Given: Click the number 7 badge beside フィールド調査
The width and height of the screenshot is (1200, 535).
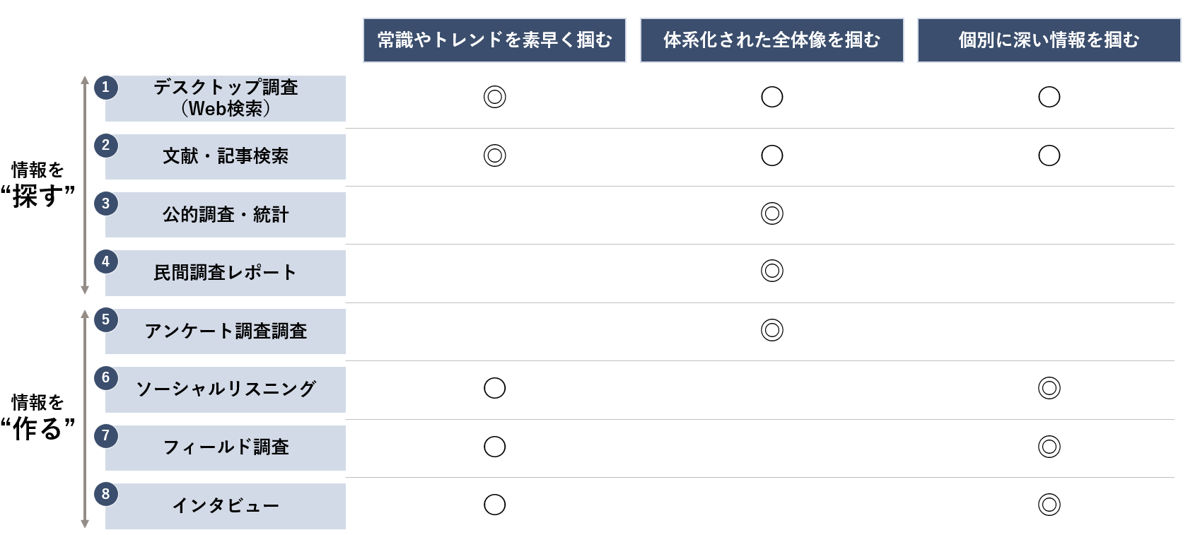Looking at the screenshot, I should [x=106, y=436].
